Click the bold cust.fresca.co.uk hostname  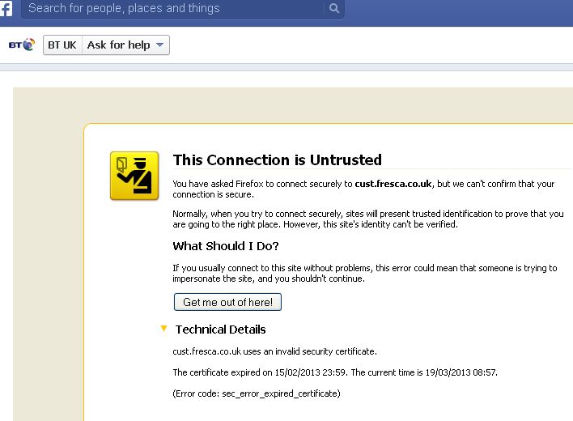[393, 184]
